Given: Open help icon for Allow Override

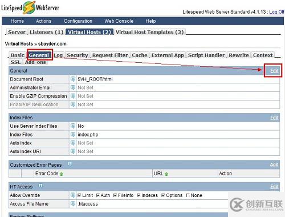Looking at the screenshot, I should click(x=73, y=195).
